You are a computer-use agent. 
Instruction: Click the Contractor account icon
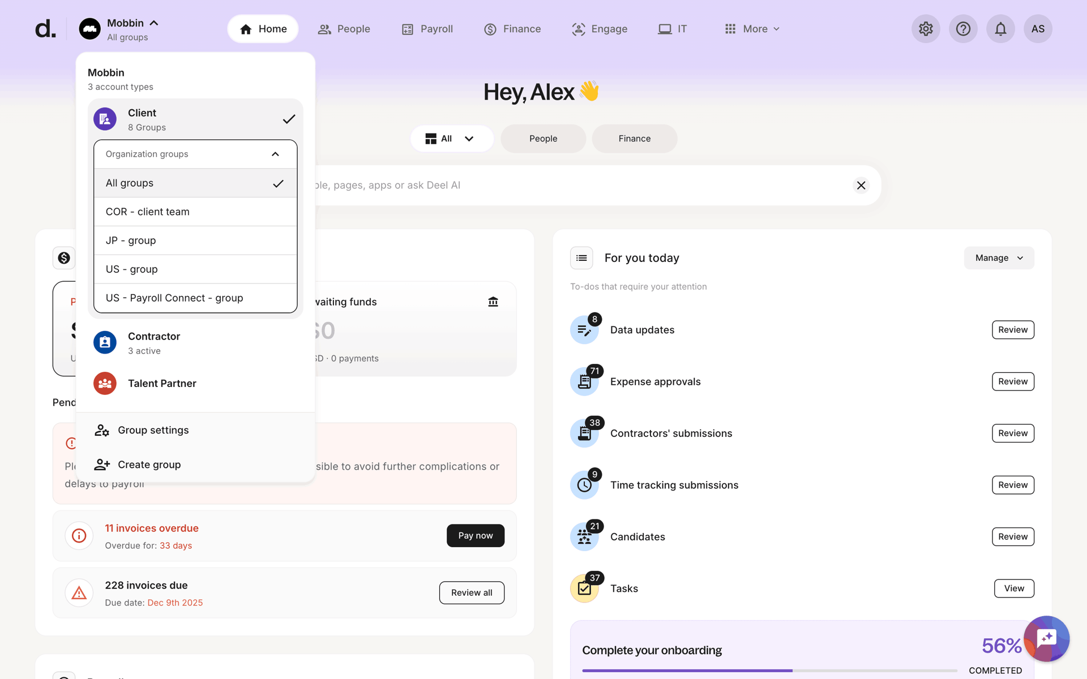coord(105,342)
